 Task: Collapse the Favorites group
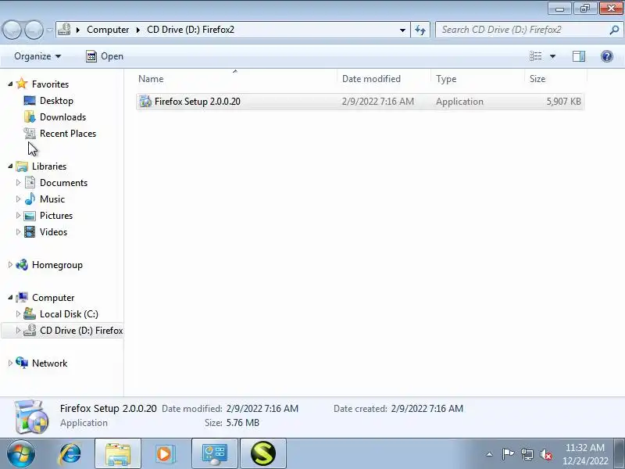coord(10,84)
